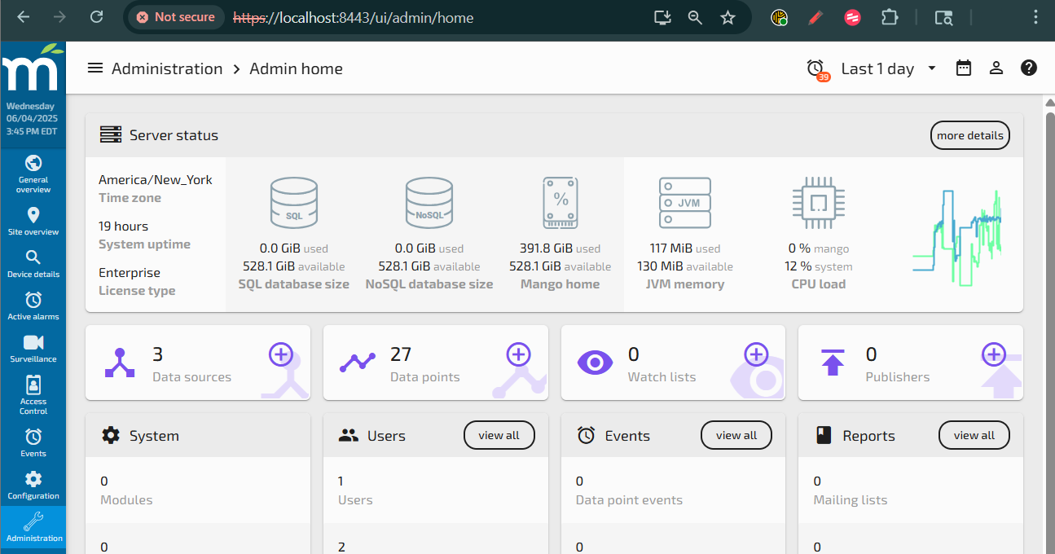Screen dimensions: 1055x554
Task: Add a new data point with plus icon
Action: click(x=519, y=354)
